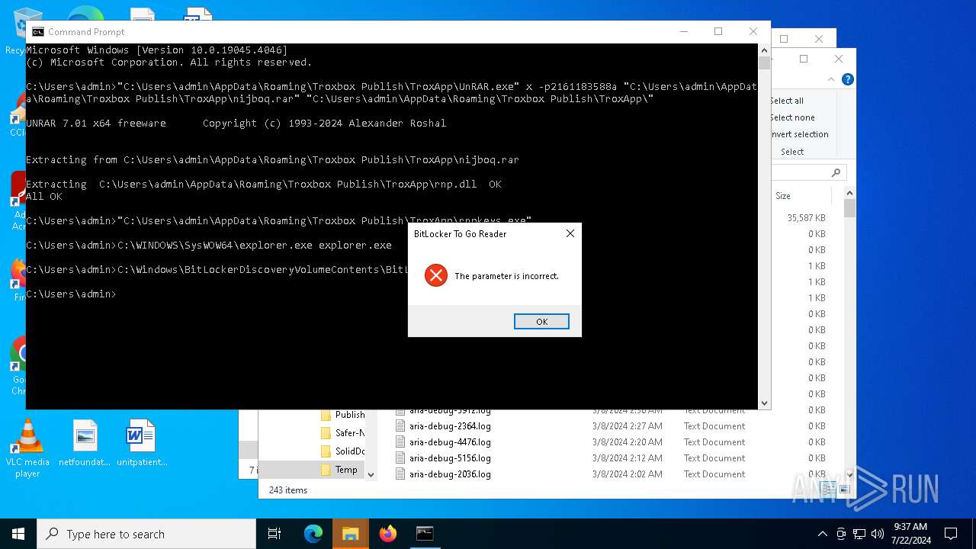The width and height of the screenshot is (976, 549).
Task: Click the 35,587 KB size cell
Action: coord(807,218)
